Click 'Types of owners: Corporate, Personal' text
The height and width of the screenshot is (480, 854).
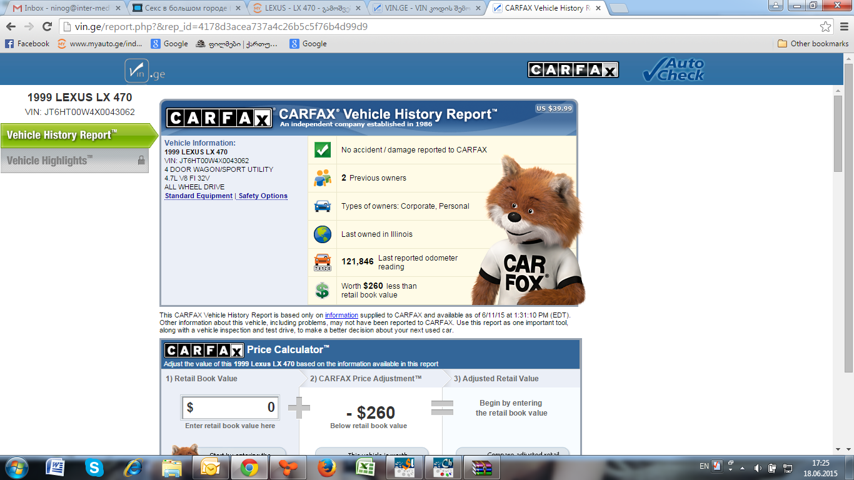(405, 206)
